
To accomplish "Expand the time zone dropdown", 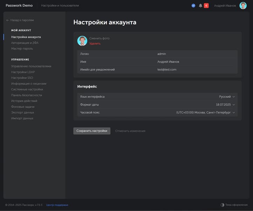I will click(x=205, y=113).
